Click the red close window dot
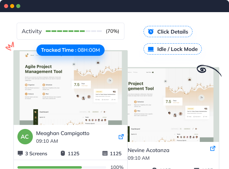This screenshot has width=229, height=169. (x=6, y=6)
